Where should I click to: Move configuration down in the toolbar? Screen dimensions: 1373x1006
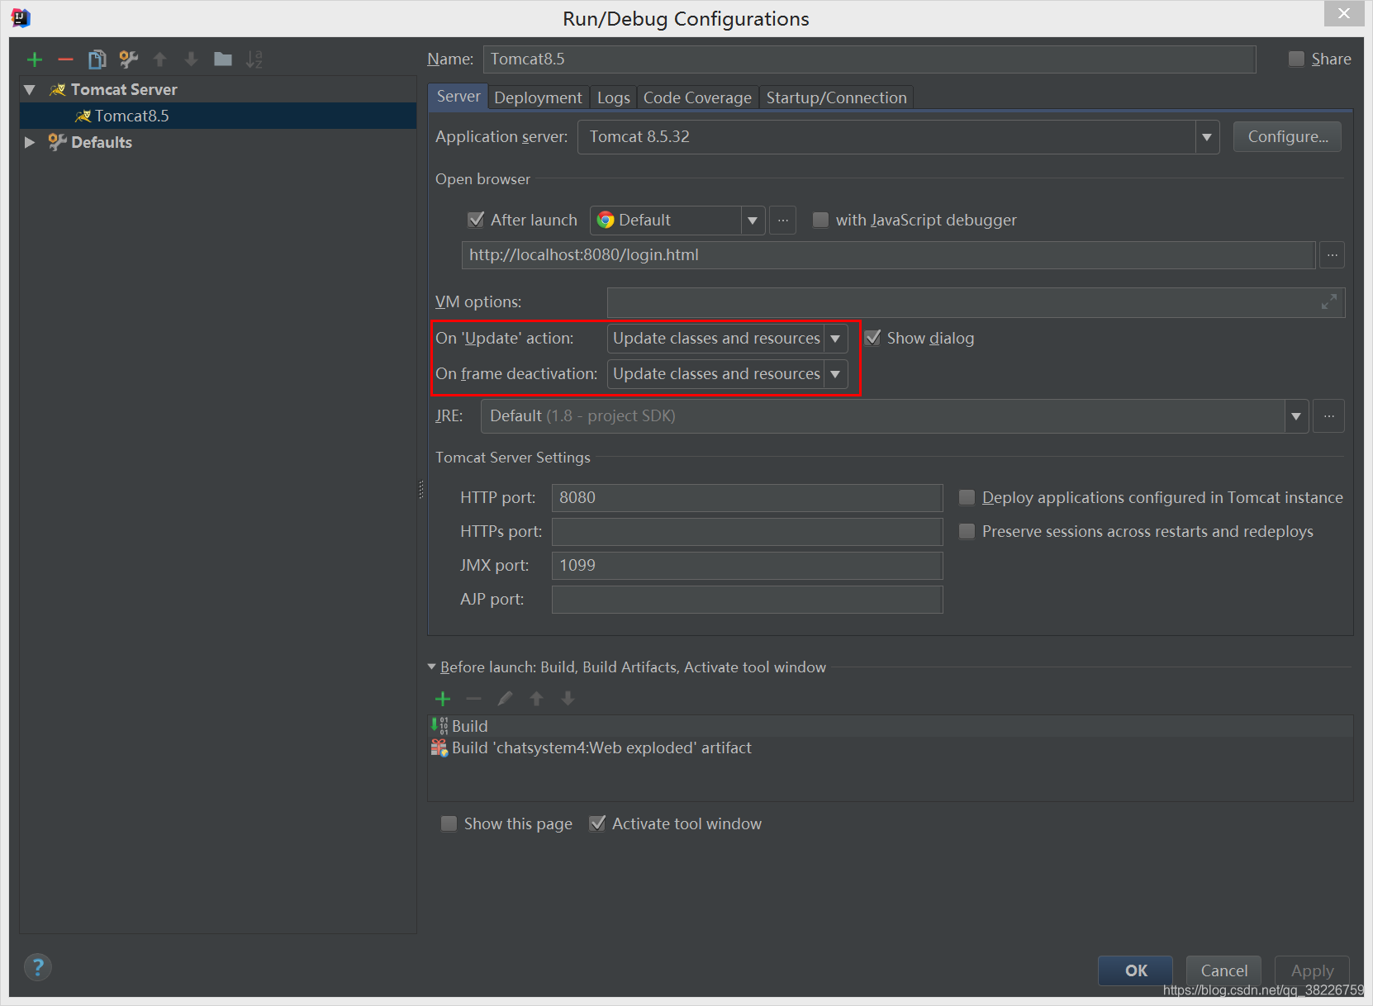pyautogui.click(x=192, y=59)
